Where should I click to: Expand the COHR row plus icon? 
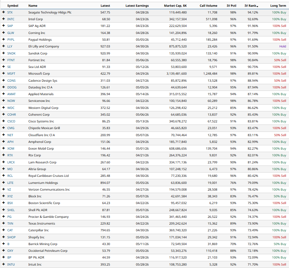[x=3, y=114]
